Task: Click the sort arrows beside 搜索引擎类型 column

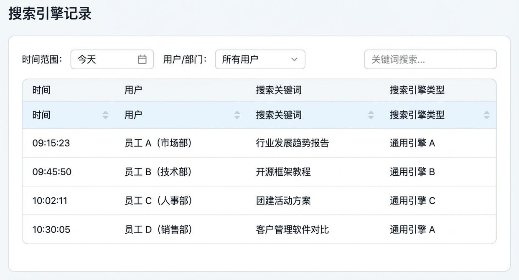Action: 487,115
